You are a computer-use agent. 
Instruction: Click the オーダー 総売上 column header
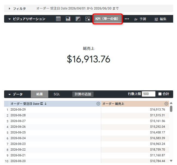135,104
